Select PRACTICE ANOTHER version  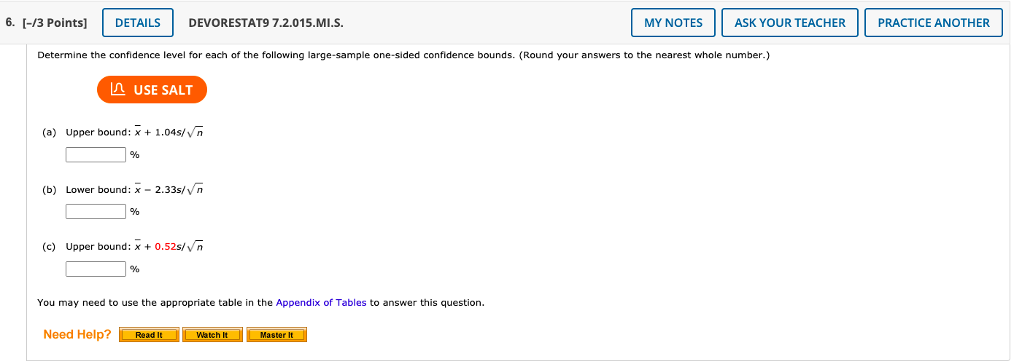tap(934, 23)
